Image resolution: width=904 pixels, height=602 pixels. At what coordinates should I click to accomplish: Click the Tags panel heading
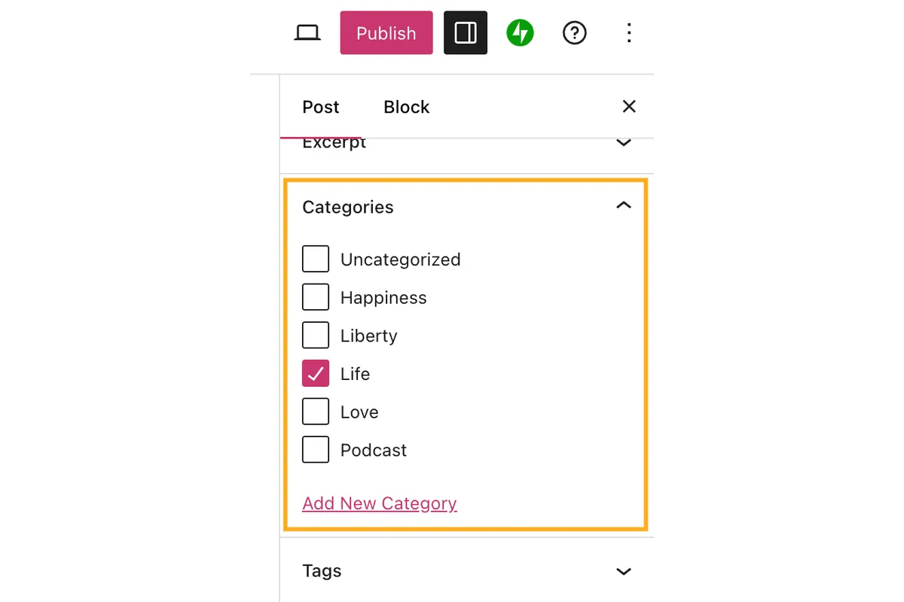tap(322, 571)
